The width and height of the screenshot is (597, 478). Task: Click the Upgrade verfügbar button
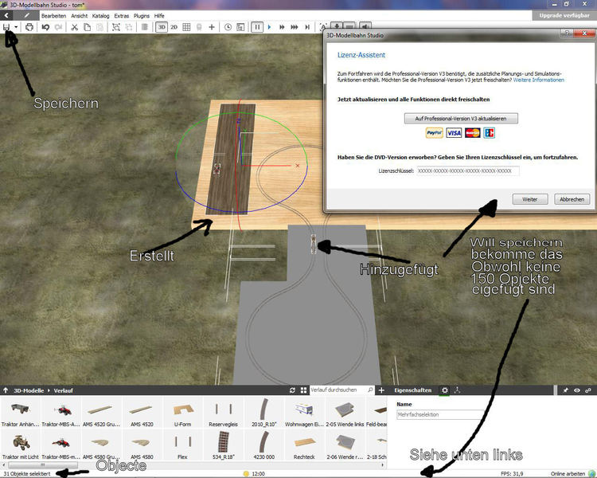point(564,15)
